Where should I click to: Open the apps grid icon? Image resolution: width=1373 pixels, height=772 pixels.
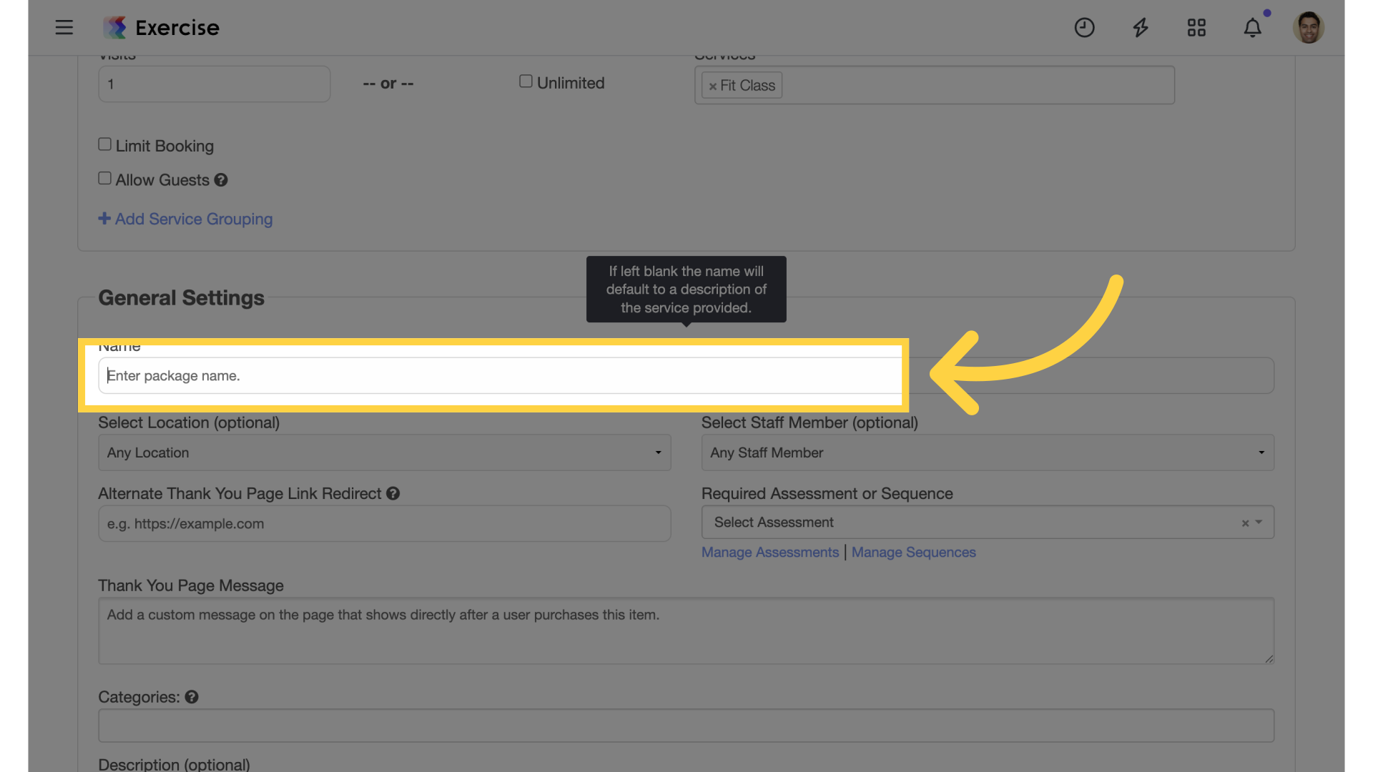[x=1196, y=27]
